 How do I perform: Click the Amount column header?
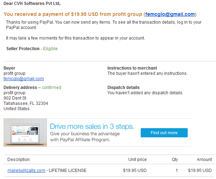pos(205,160)
